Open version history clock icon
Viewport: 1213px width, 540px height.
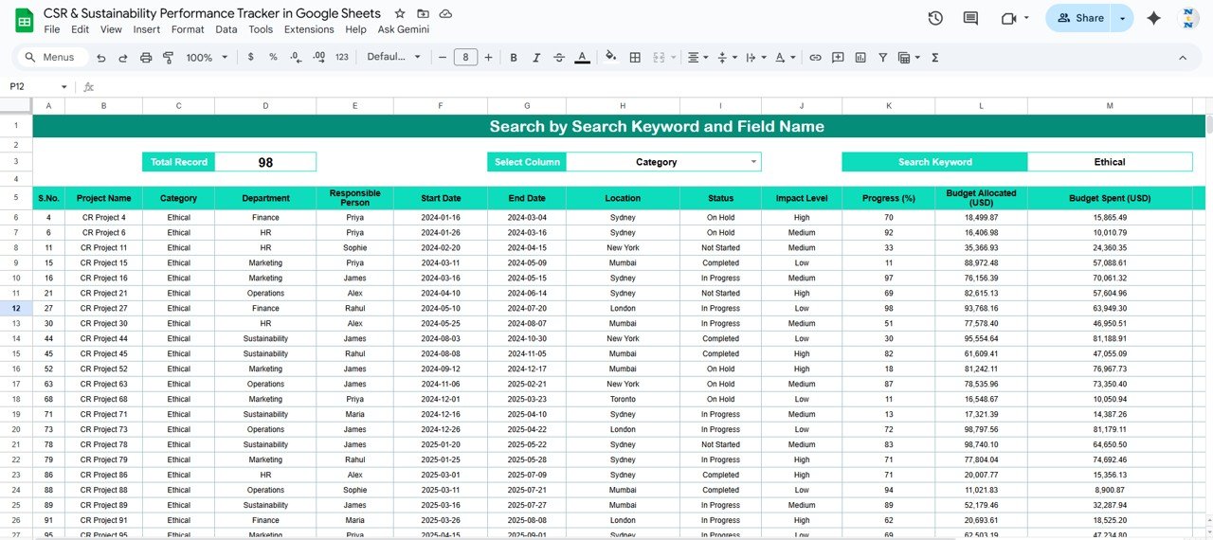point(935,18)
